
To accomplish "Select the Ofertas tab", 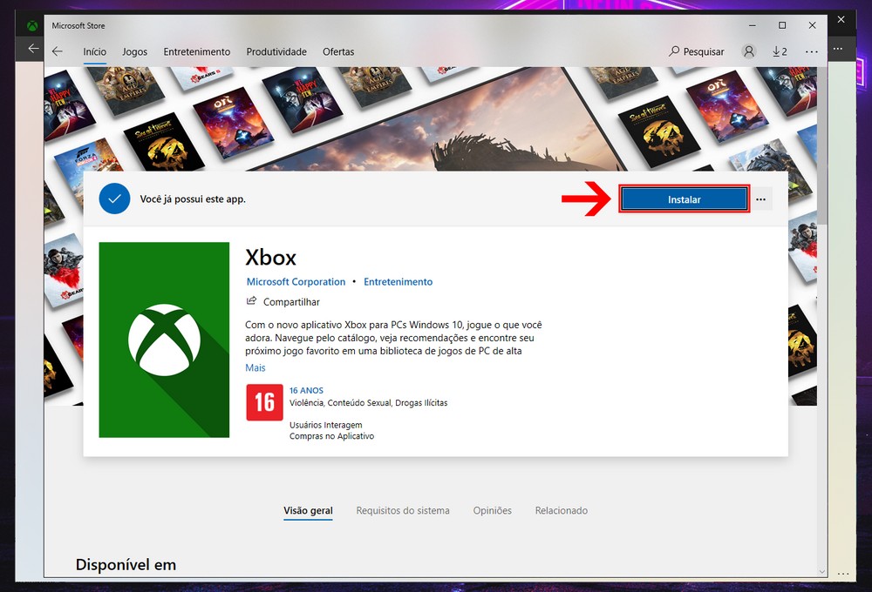I will coord(338,51).
